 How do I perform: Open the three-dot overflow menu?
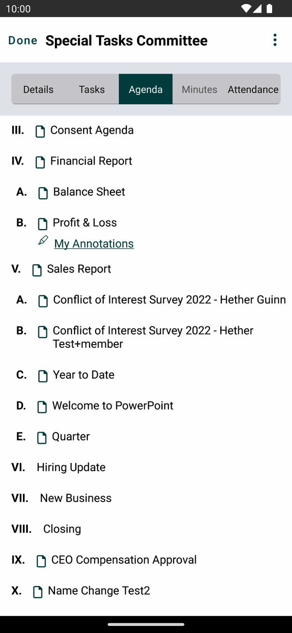(275, 40)
